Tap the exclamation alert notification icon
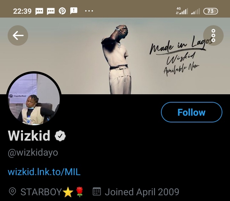 point(74,11)
